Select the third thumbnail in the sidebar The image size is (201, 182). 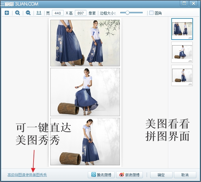pos(182,76)
